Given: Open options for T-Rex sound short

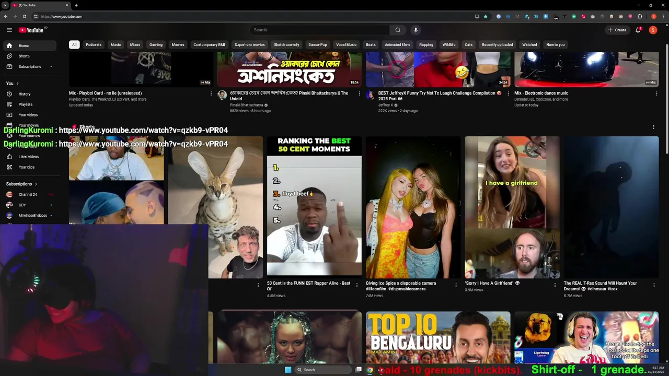Looking at the screenshot, I should click(x=654, y=285).
